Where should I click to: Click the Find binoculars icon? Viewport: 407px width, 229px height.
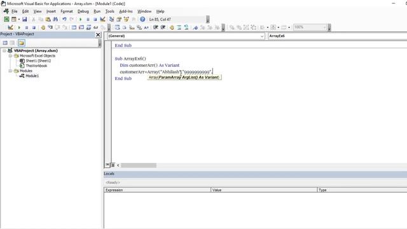[55, 19]
